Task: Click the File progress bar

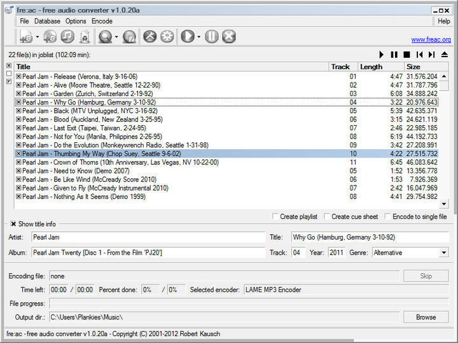Action: pos(249,304)
